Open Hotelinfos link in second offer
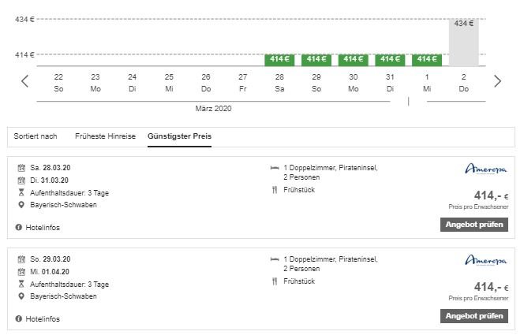This screenshot has height=335, width=524. coord(43,319)
